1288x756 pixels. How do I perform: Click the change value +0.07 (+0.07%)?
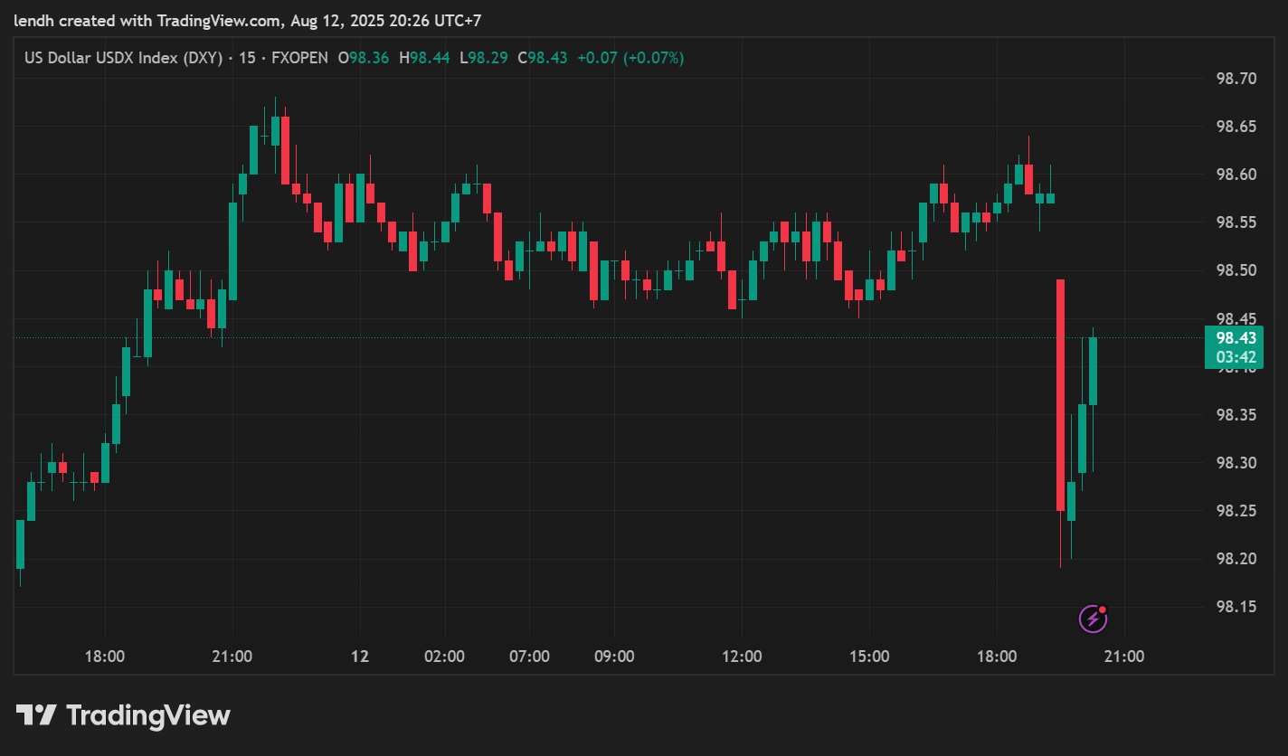[x=631, y=58]
